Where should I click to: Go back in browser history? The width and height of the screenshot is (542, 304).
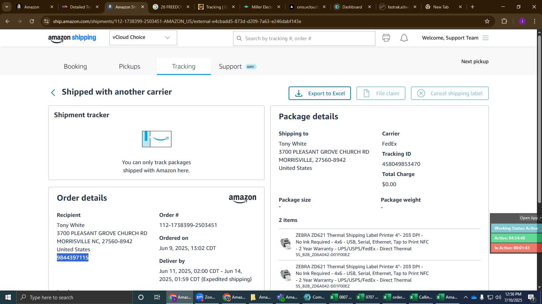(7, 21)
